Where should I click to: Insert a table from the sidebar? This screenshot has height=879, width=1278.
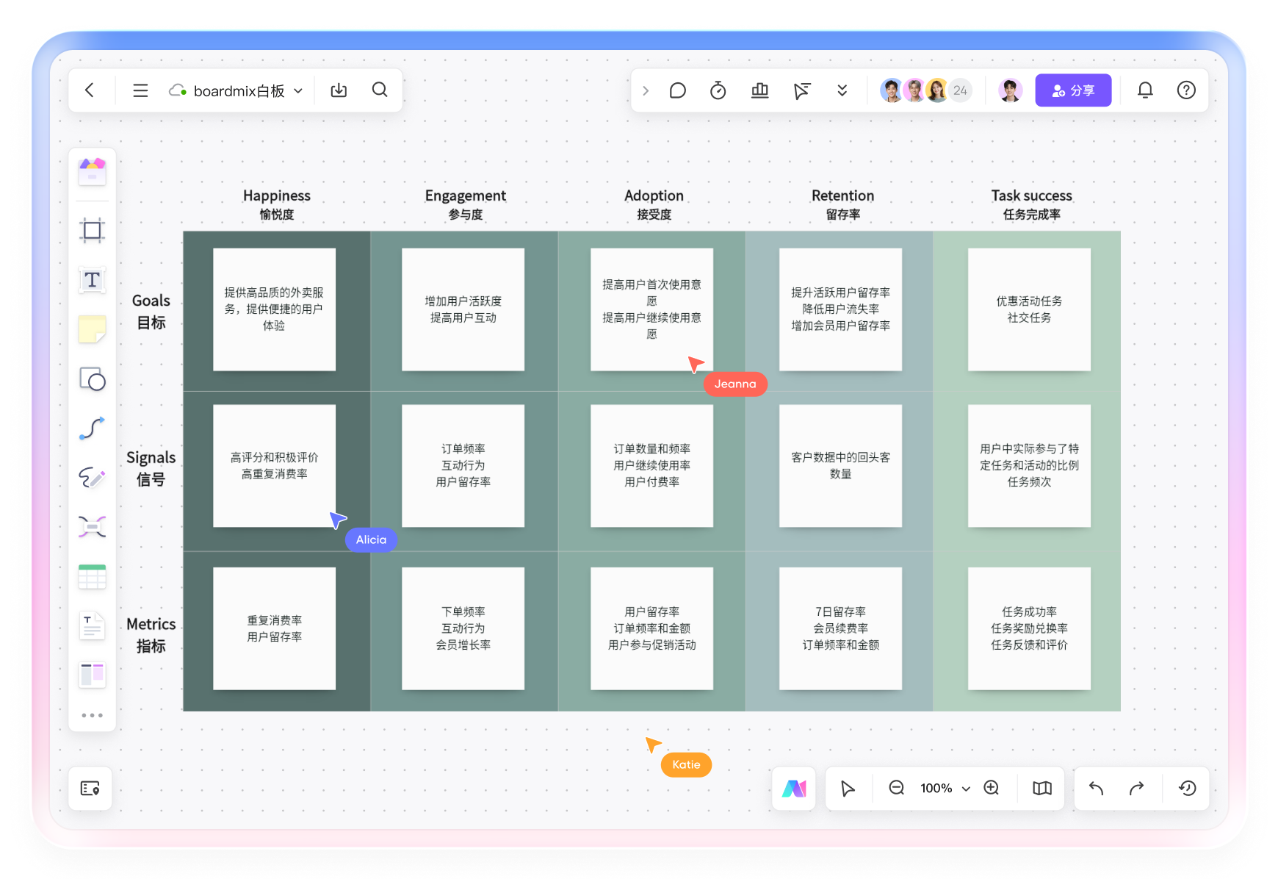pos(92,577)
